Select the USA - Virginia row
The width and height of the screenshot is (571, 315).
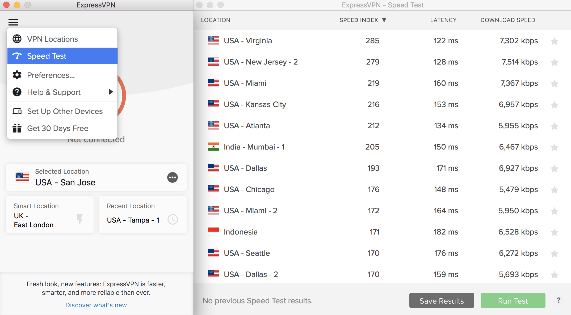(383, 40)
